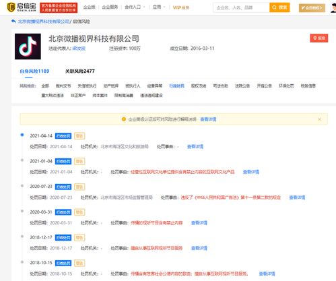Screen dimensions: 336x281
Task: Select the 司法协助 risk filter
Action: [x=221, y=86]
